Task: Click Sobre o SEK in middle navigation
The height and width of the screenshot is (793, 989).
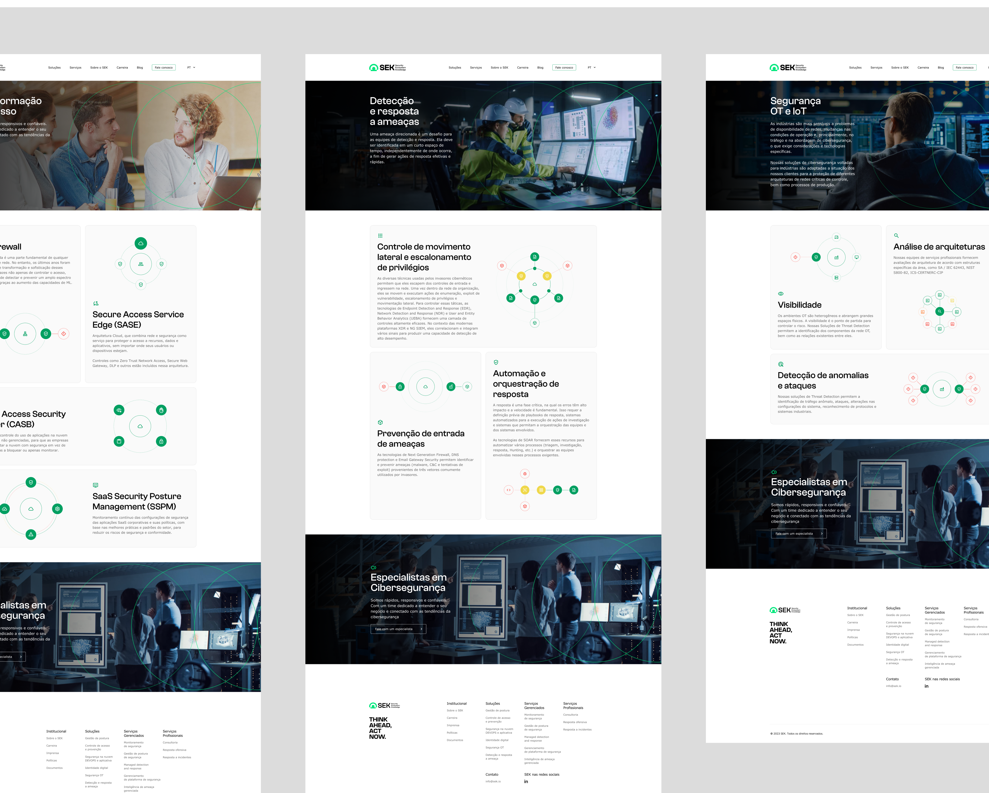Action: [499, 67]
